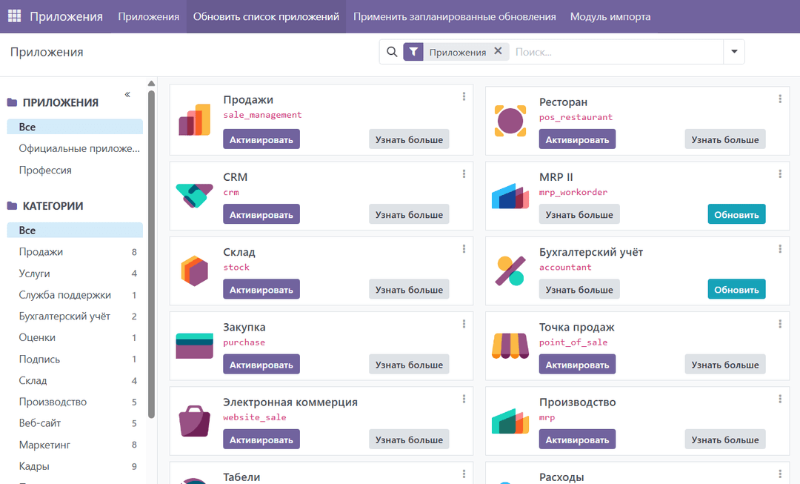Select the Кадры category
The image size is (800, 484).
(x=75, y=466)
